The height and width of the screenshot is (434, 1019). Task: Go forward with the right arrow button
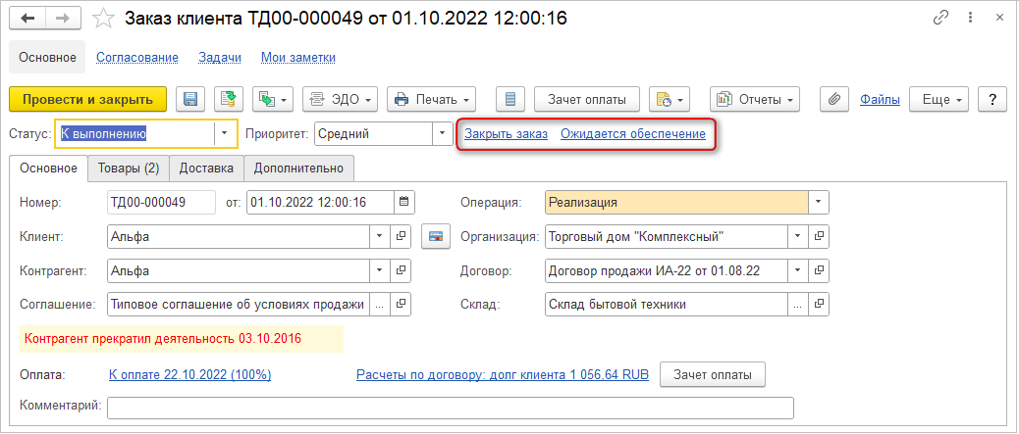click(x=64, y=19)
